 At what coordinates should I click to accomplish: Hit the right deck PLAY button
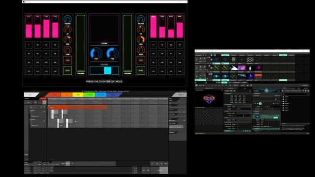tap(141, 71)
